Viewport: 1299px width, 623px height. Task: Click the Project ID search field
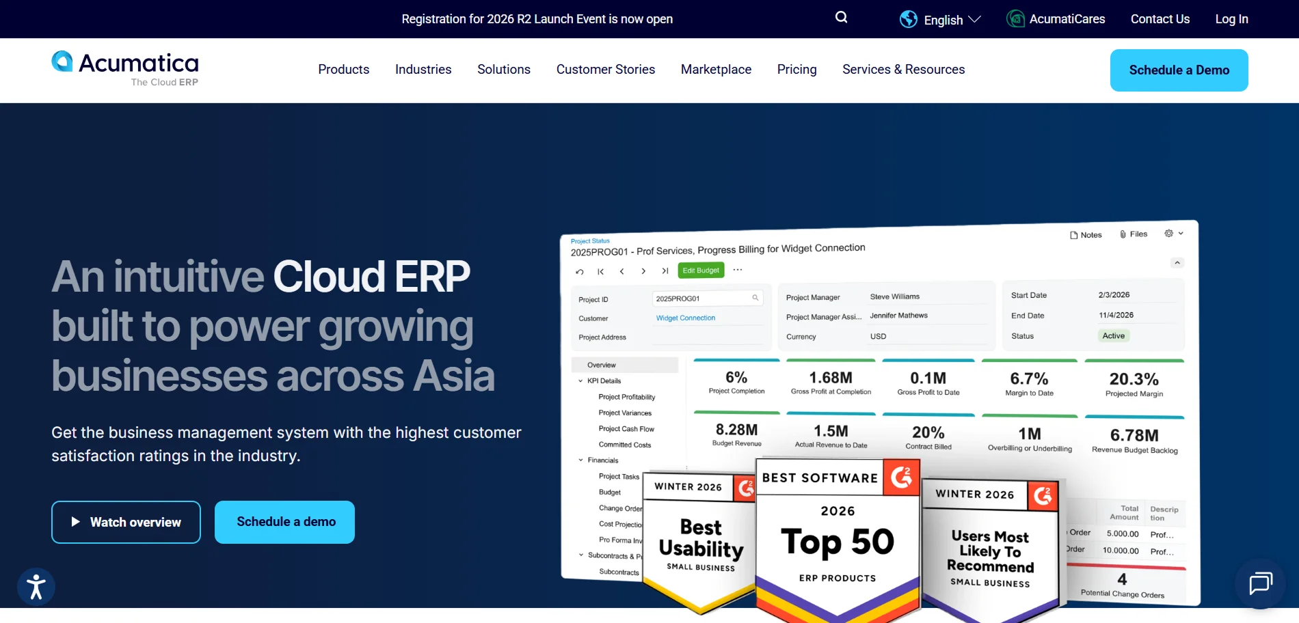[708, 299]
